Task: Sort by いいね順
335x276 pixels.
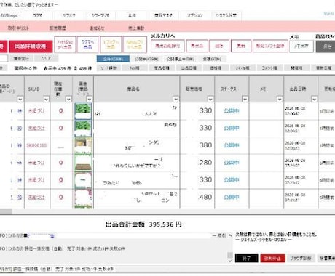Action: pos(243,68)
